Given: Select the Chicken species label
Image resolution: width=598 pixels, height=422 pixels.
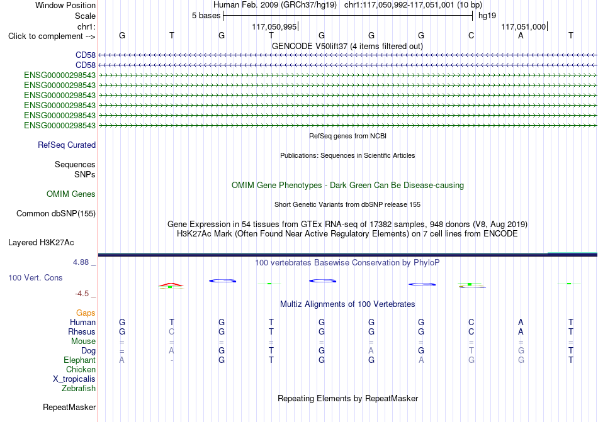Looking at the screenshot, I should [x=81, y=369].
